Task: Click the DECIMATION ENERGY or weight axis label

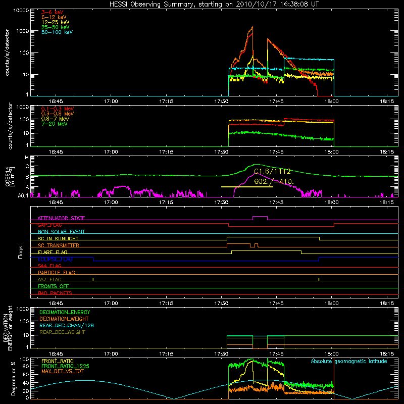Action: click(x=8, y=328)
